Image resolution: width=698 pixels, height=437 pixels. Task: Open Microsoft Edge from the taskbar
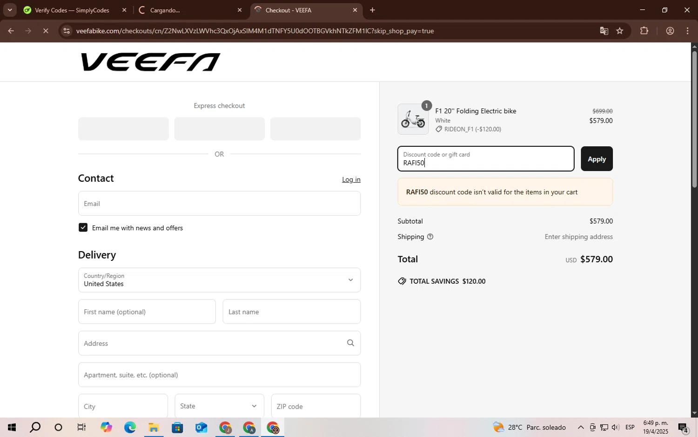click(130, 427)
